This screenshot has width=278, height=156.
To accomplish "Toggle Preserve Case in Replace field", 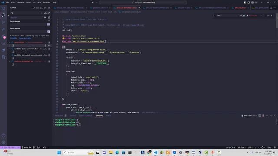I will click(x=45, y=17).
